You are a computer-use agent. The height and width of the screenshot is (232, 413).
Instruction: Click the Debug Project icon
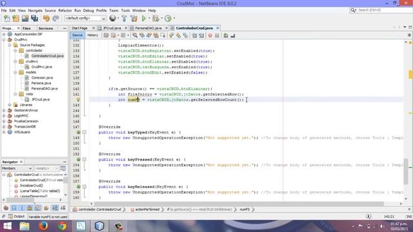(x=156, y=19)
